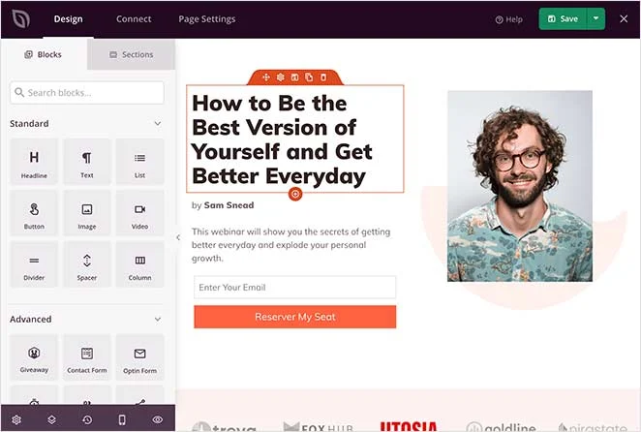Click the Reserver My Seat button
This screenshot has height=432, width=641.
[294, 317]
